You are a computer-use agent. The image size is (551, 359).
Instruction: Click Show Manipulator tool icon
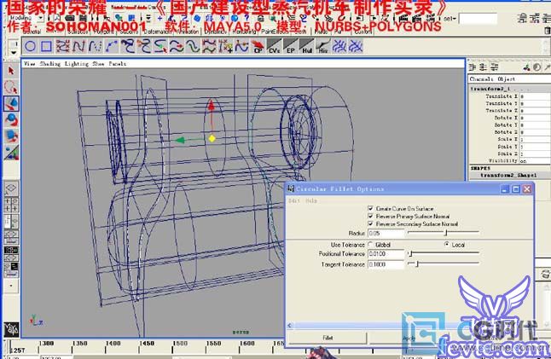tap(11, 153)
